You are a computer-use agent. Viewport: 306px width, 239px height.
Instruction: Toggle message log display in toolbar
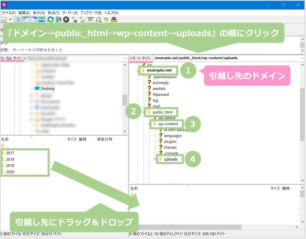[19, 20]
